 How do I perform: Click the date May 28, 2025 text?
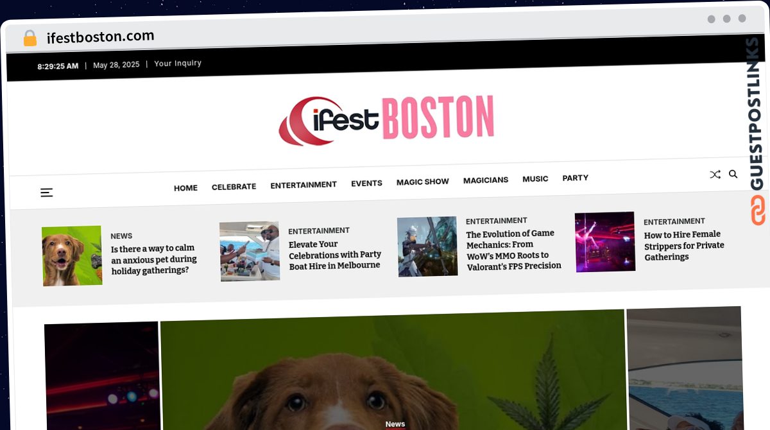click(x=116, y=65)
